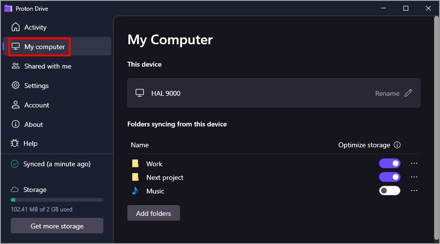Open more options for Music folder
Viewport: 440px width, 244px height.
pyautogui.click(x=414, y=191)
